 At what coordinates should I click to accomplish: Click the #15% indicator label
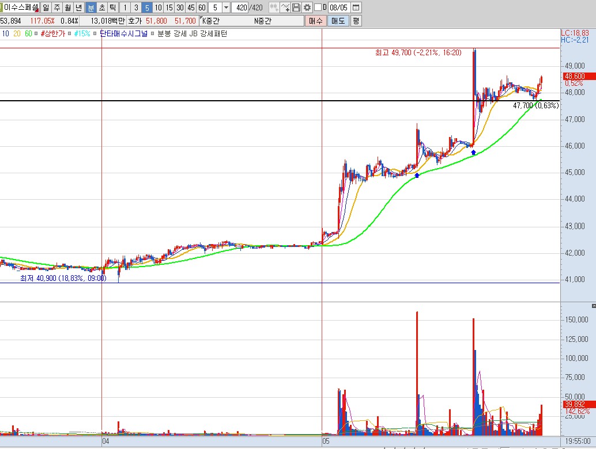point(82,33)
